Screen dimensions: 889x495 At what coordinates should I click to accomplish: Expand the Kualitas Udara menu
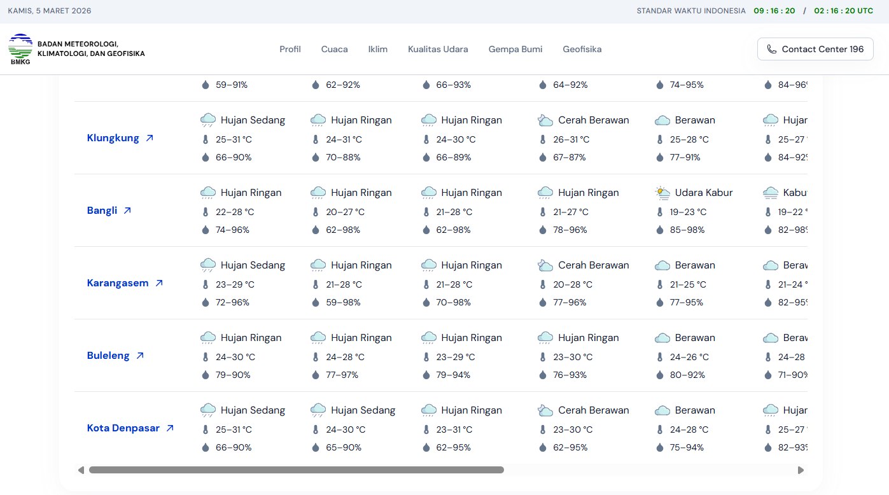[438, 49]
